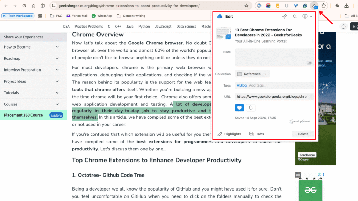
Task: Open Practice Problems nav item
Action: (88, 27)
